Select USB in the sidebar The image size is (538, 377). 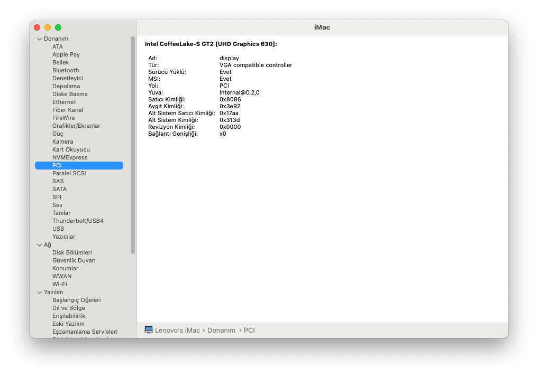58,229
